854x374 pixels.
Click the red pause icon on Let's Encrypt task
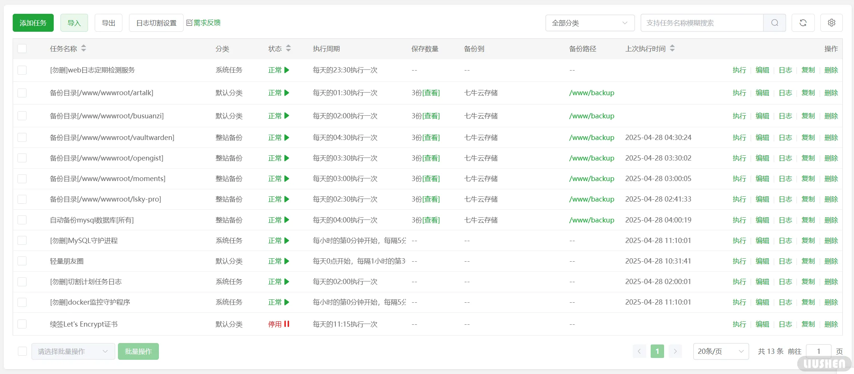(287, 324)
